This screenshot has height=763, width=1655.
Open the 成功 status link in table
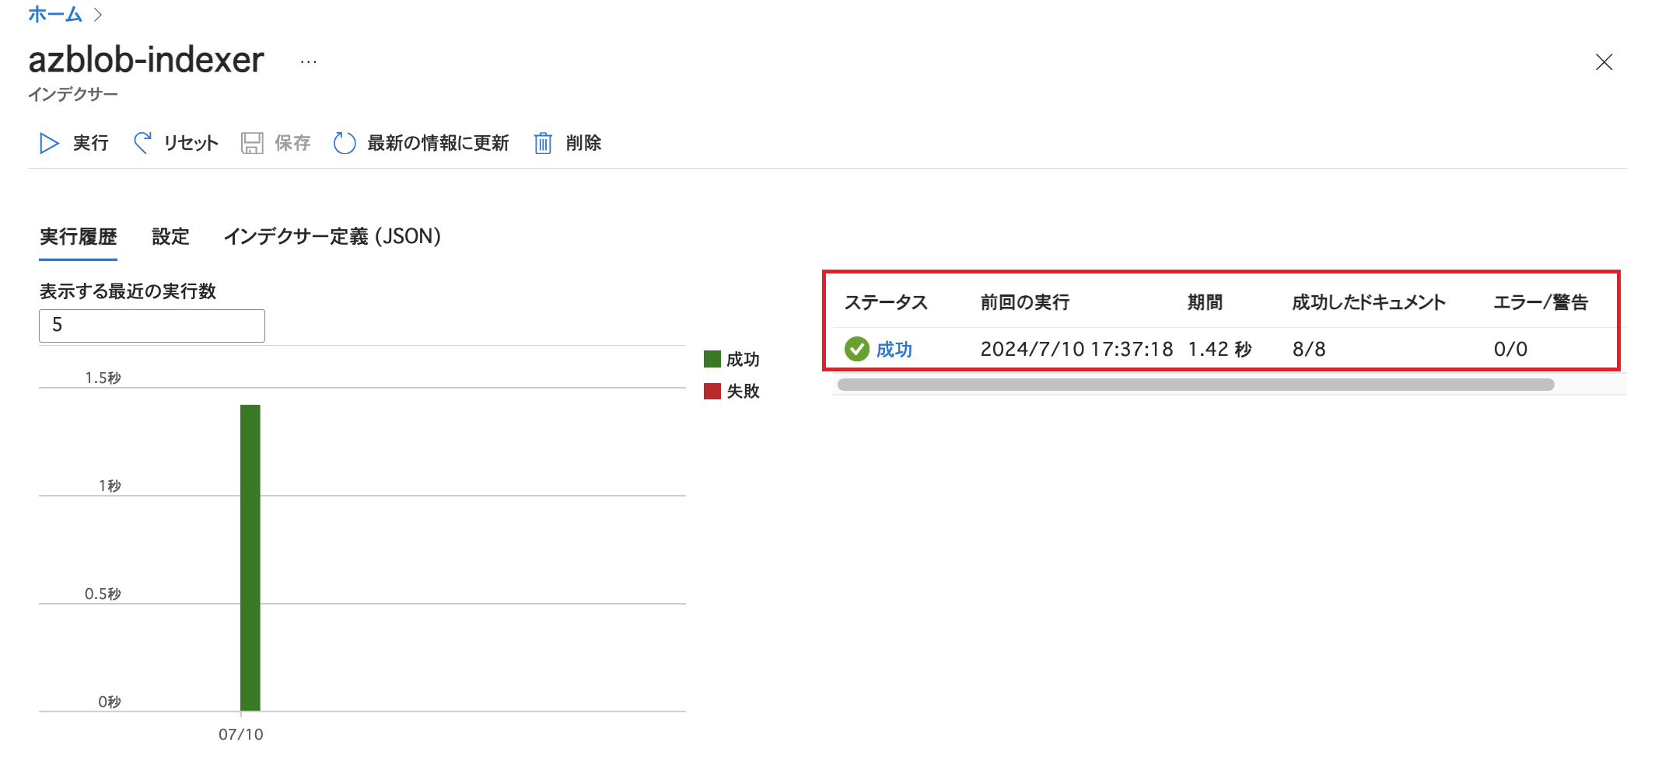point(894,350)
